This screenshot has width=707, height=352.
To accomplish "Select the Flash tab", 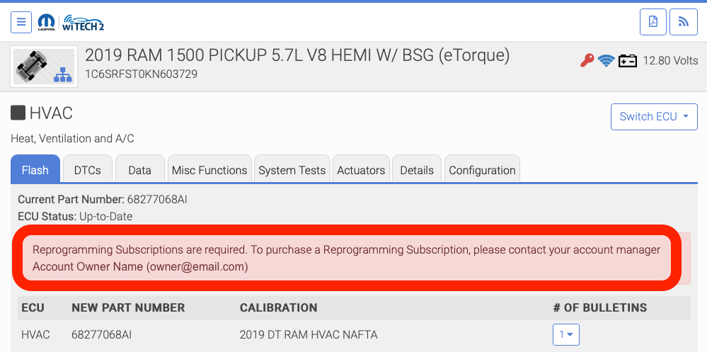I will click(x=35, y=170).
